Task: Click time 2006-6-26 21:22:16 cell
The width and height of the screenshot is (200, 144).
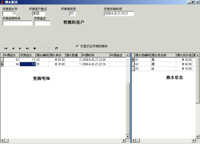Action: click(x=95, y=64)
